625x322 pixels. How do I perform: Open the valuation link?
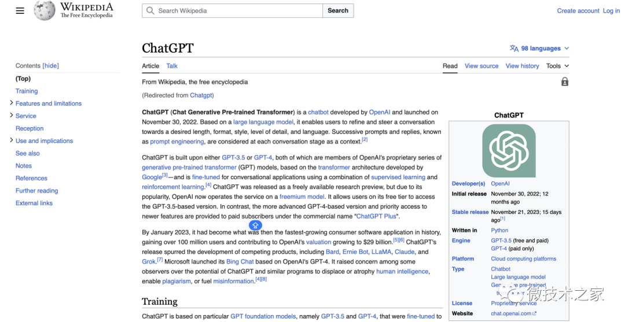[x=318, y=242]
